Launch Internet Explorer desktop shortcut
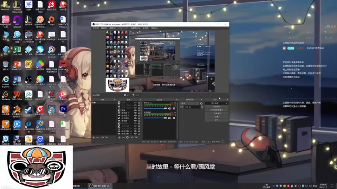 click(x=5, y=81)
